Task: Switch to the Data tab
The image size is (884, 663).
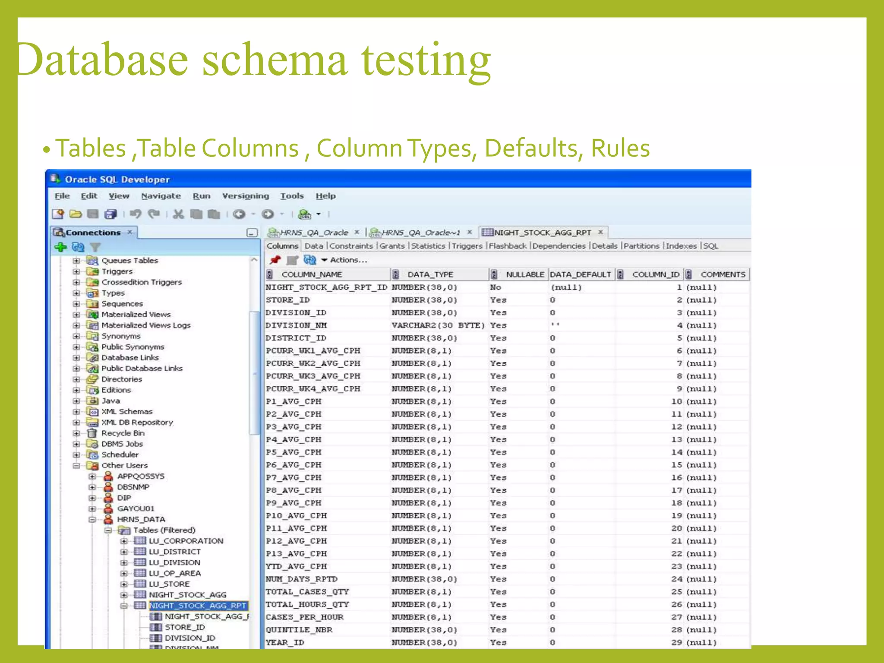Action: coord(314,246)
